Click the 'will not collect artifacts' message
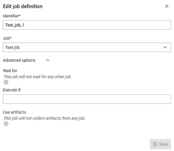This screenshot has height=151, width=174. [44, 118]
